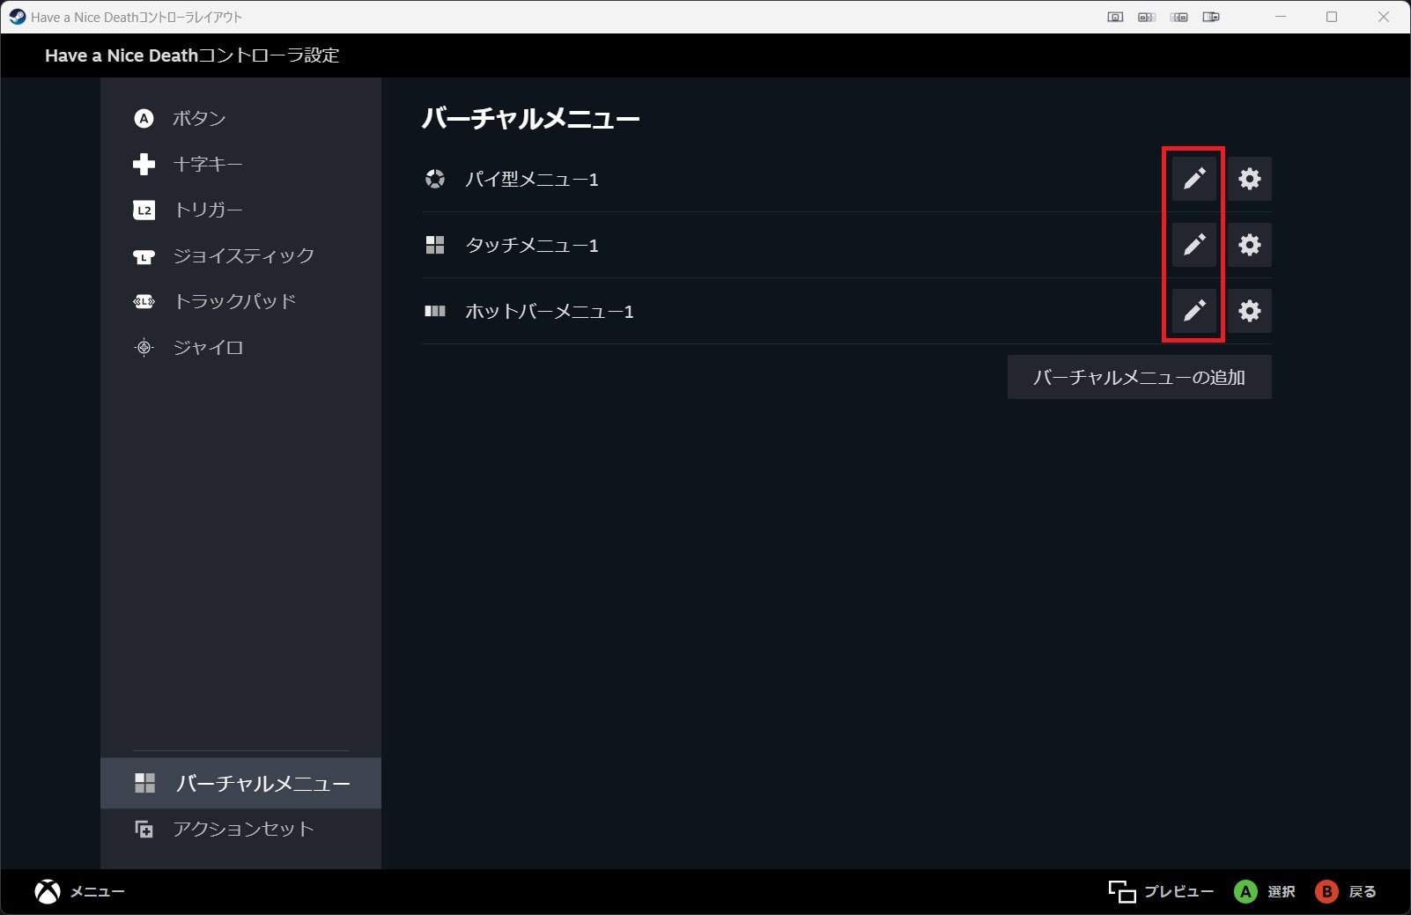This screenshot has height=915, width=1411.
Task: Select the 十字キー sidebar entry
Action: (x=240, y=164)
